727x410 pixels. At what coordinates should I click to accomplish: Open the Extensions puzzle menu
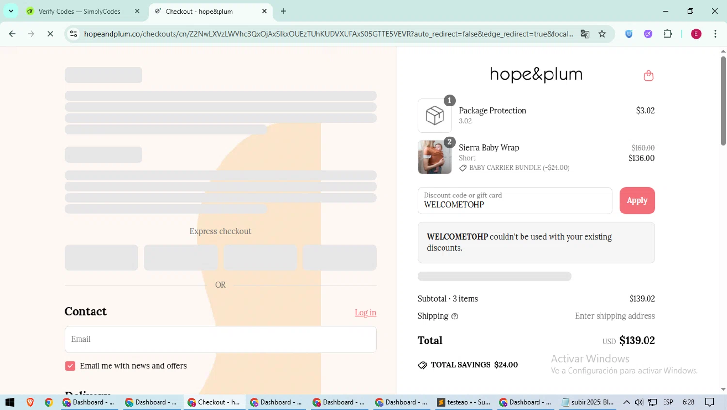[667, 34]
